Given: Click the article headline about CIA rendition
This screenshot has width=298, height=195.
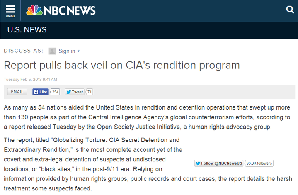Looking at the screenshot, I should point(122,65).
